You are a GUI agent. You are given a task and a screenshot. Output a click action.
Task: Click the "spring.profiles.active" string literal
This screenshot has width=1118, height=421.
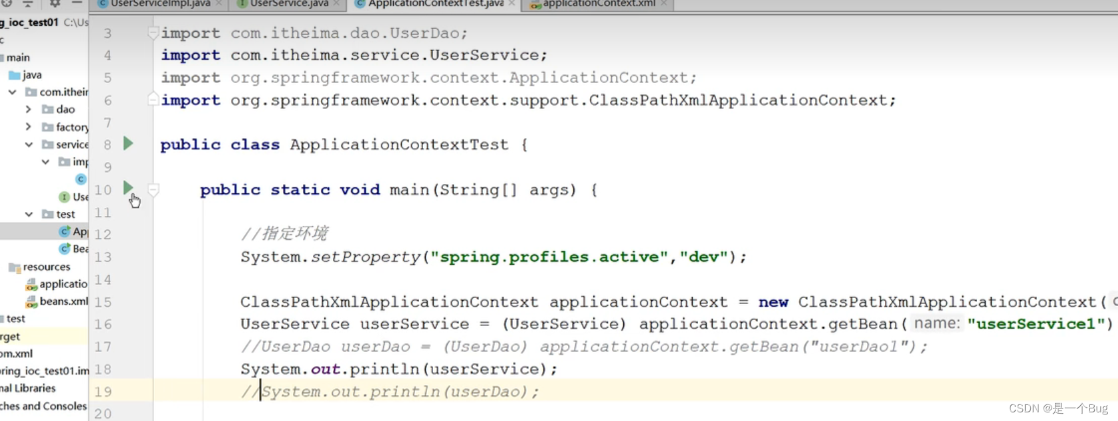[x=549, y=257]
